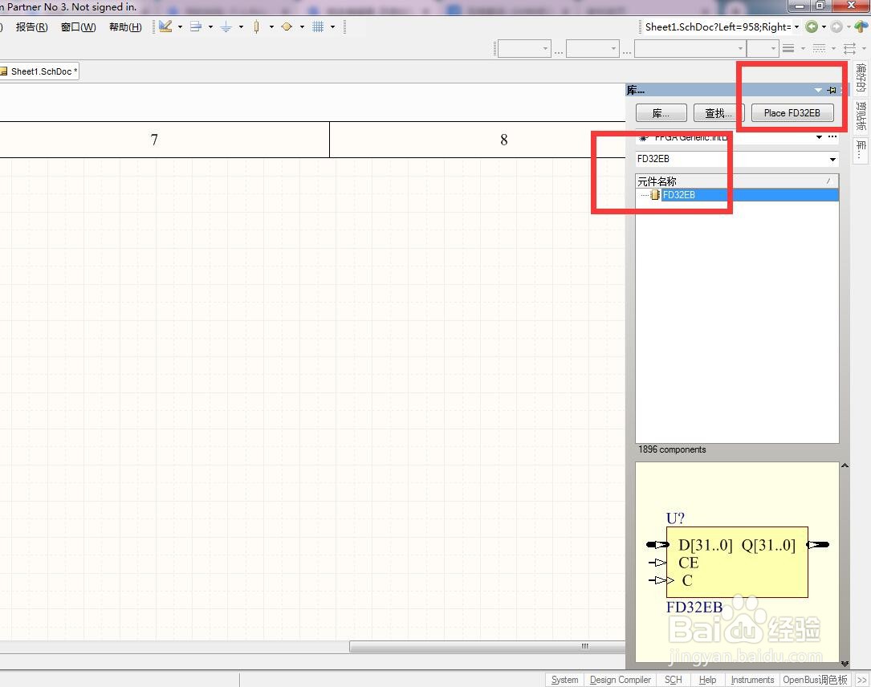Click the 库... button in libraries panel
Image resolution: width=871 pixels, height=687 pixels.
661,112
